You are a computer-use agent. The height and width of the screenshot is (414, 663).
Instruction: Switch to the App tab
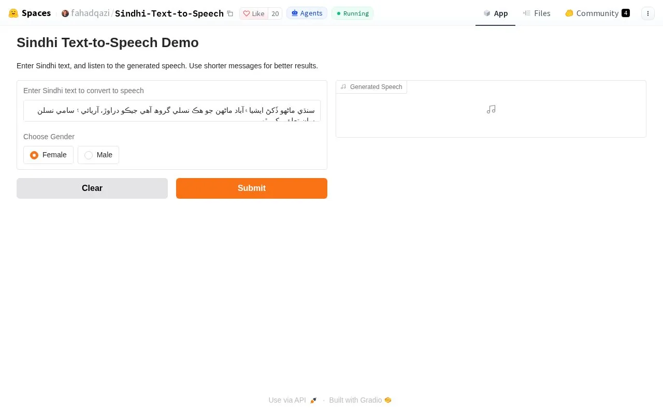click(x=495, y=13)
